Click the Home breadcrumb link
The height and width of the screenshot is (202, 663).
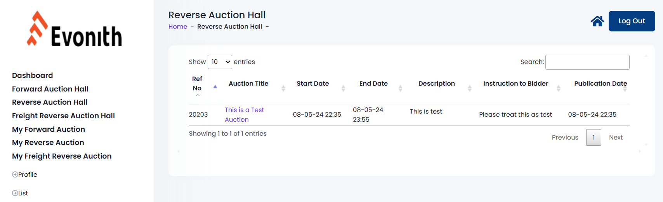(178, 26)
